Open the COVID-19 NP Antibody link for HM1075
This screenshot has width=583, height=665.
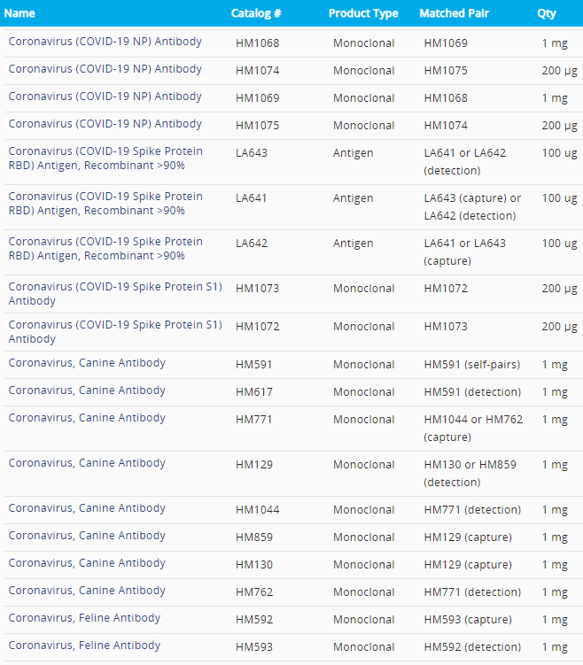pyautogui.click(x=105, y=124)
